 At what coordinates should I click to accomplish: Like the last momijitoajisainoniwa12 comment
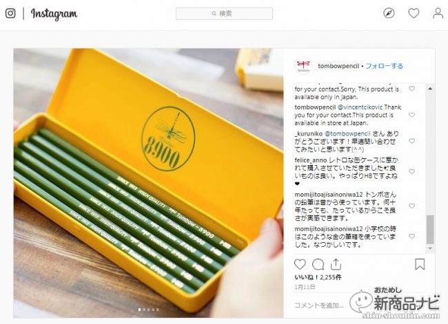[411, 236]
